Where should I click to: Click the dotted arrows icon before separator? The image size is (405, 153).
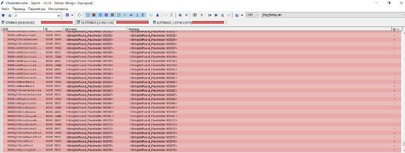click(229, 15)
